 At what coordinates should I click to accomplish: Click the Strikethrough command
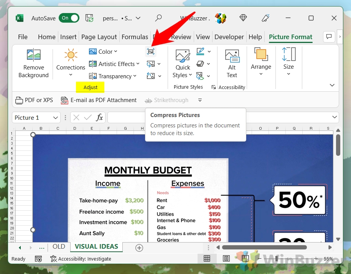[x=167, y=100]
